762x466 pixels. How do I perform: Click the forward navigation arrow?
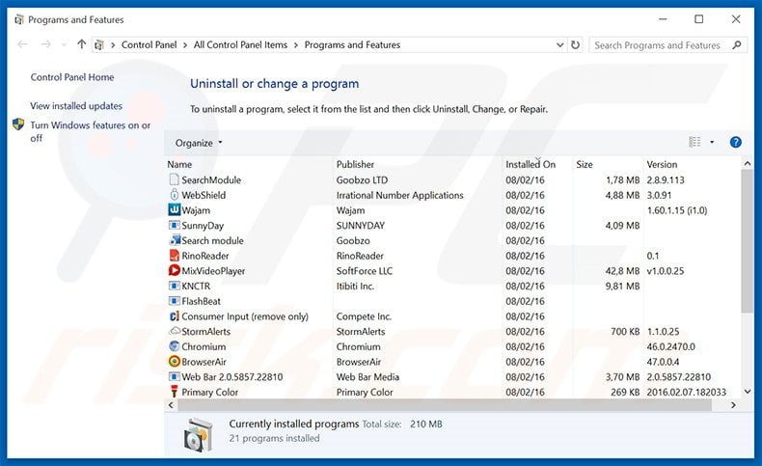45,44
